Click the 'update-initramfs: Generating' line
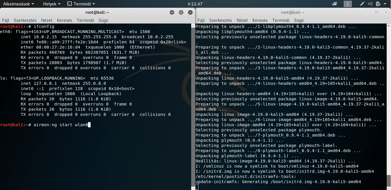391x190 pixels. tap(278, 182)
